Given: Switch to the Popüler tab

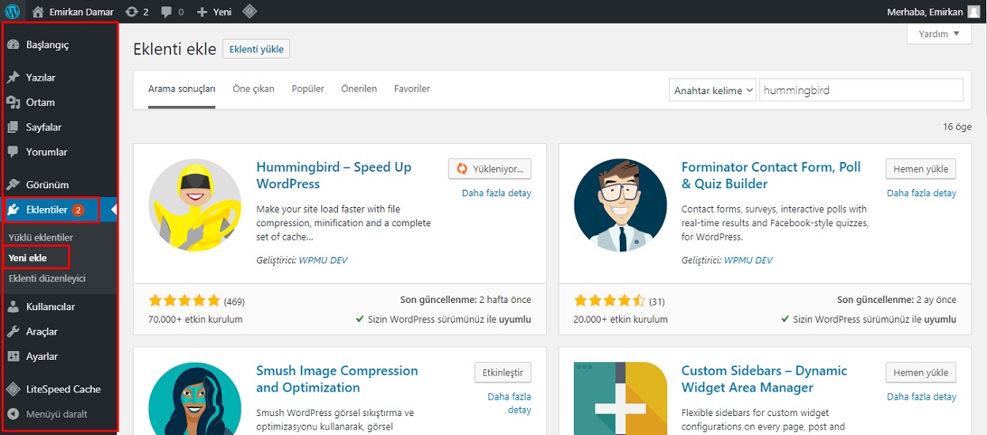Looking at the screenshot, I should click(308, 89).
